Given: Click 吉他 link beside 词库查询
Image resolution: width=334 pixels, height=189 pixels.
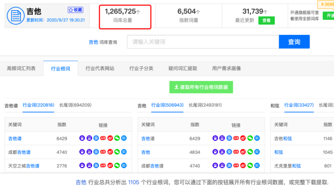Looking at the screenshot, I should point(93,42).
